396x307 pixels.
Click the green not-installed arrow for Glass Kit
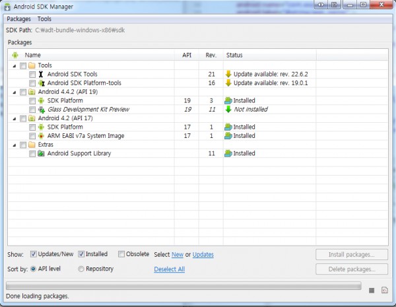tap(228, 109)
